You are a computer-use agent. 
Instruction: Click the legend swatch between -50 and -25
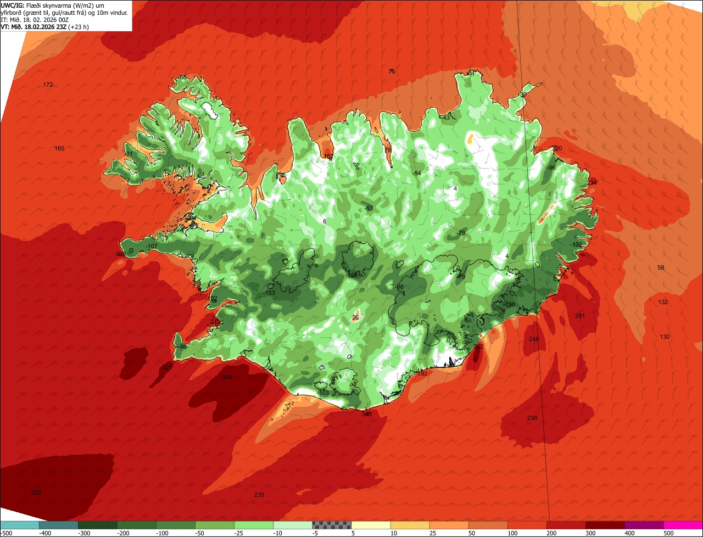[x=215, y=525]
